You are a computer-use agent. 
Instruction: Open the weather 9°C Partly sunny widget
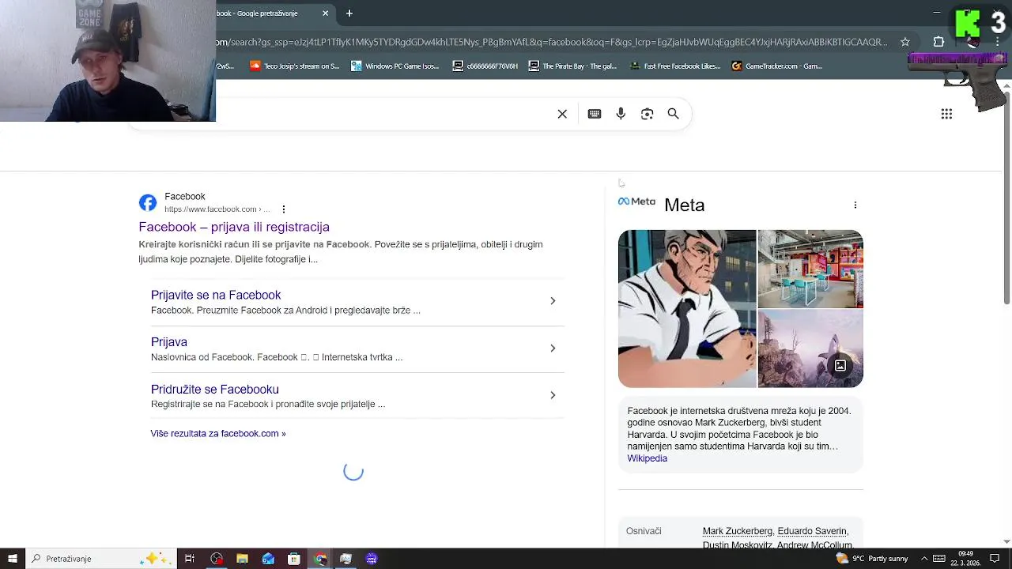(872, 559)
